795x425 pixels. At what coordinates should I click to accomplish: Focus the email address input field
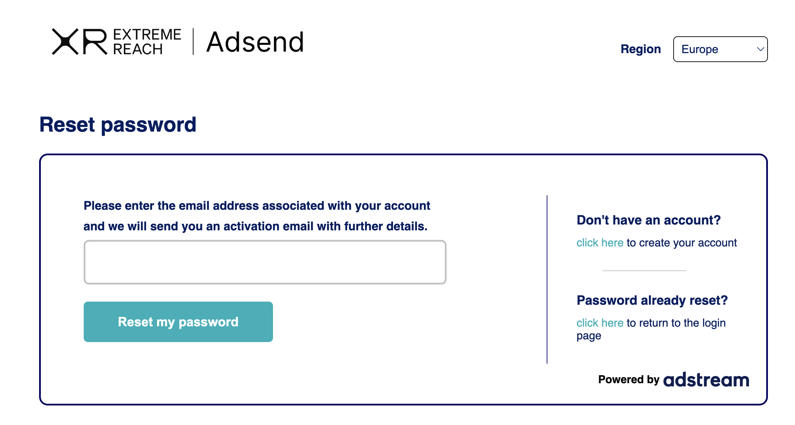click(265, 262)
